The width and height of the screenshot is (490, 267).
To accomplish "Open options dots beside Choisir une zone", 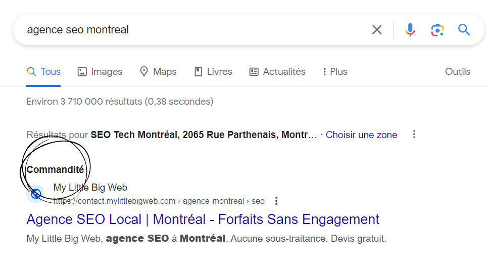I will 414,135.
